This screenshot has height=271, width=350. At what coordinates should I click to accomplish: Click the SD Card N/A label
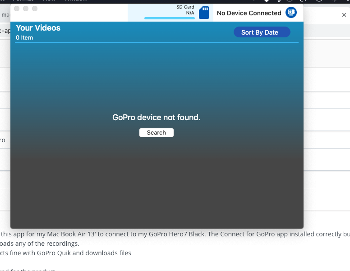tap(185, 10)
